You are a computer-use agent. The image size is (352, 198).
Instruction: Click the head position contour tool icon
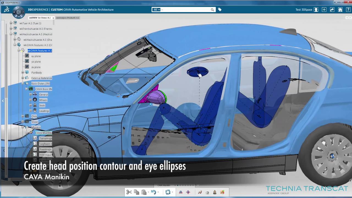click(x=207, y=193)
